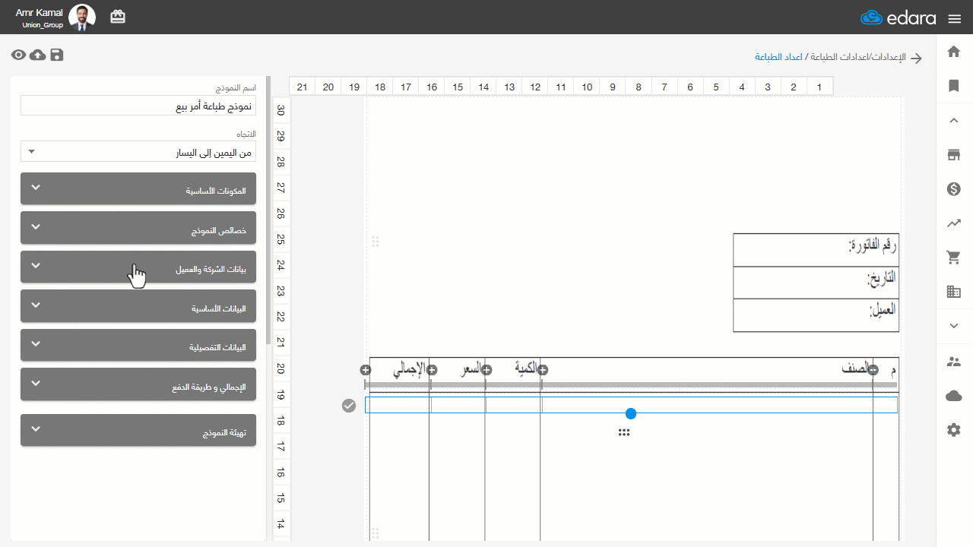
Task: Click the اسم النموذج name input field
Action: 138,106
